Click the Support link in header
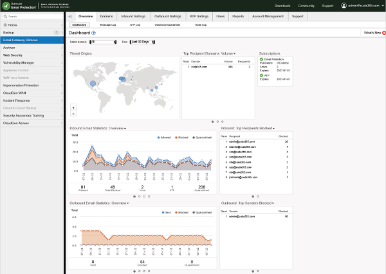Viewport: 386px width, 274px height. [x=327, y=6]
